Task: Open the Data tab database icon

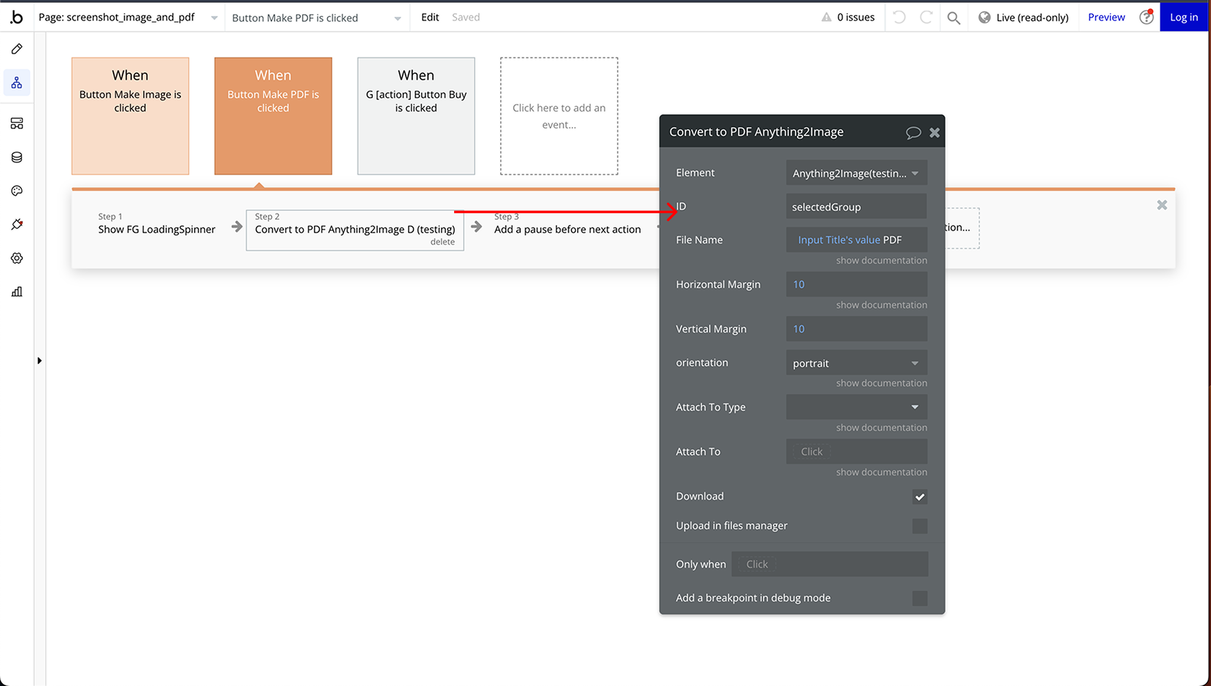Action: [x=17, y=157]
